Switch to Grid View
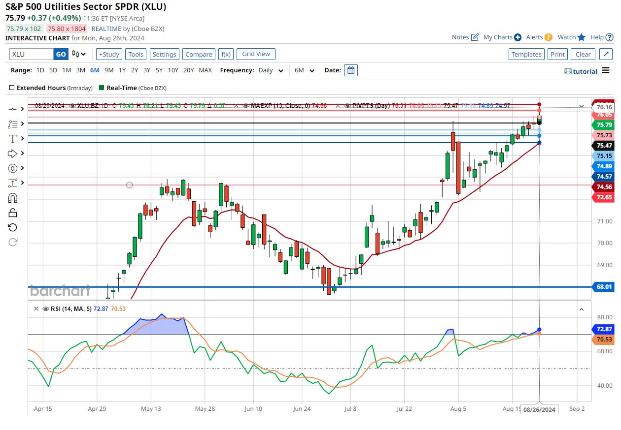The height and width of the screenshot is (430, 621). click(x=256, y=54)
